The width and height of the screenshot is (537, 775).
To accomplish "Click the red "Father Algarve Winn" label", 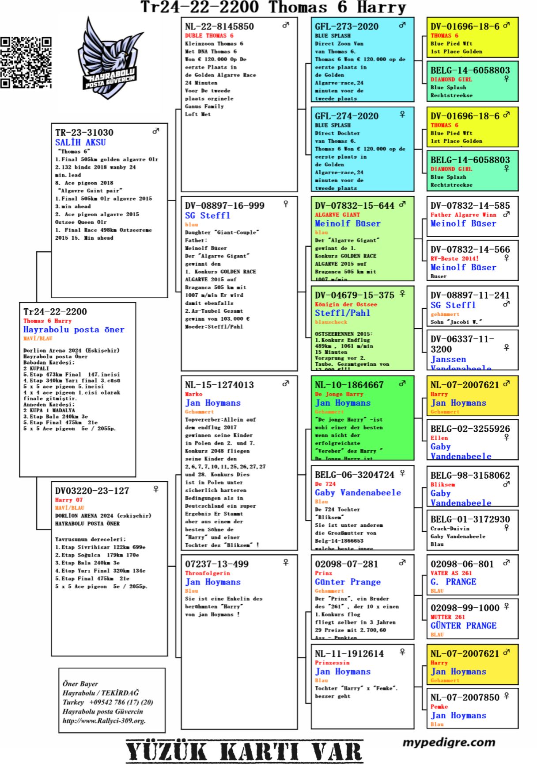I will click(464, 215).
